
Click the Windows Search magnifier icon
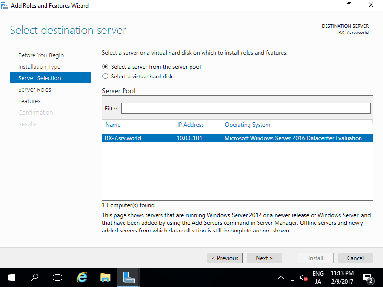point(34,277)
